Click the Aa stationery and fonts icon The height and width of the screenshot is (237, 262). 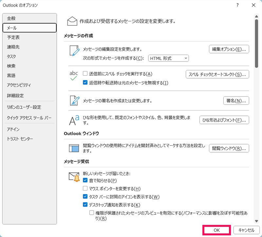point(74,120)
